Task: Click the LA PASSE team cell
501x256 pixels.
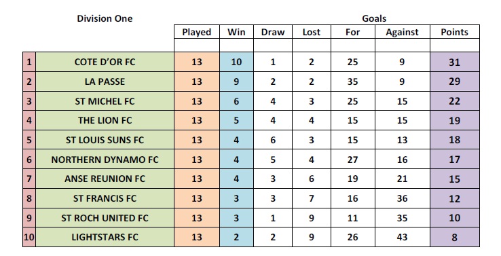Action: [105, 81]
